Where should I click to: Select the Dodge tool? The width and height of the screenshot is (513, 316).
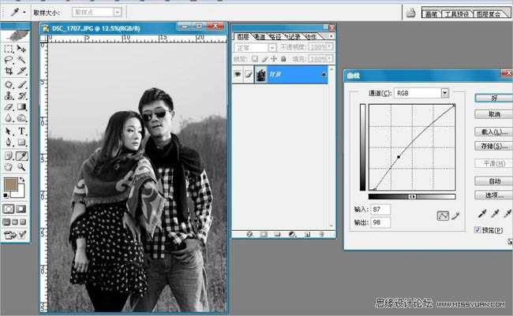[x=21, y=117]
